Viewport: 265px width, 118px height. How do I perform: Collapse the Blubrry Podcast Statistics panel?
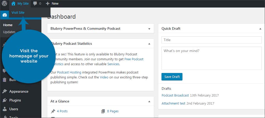point(149,44)
